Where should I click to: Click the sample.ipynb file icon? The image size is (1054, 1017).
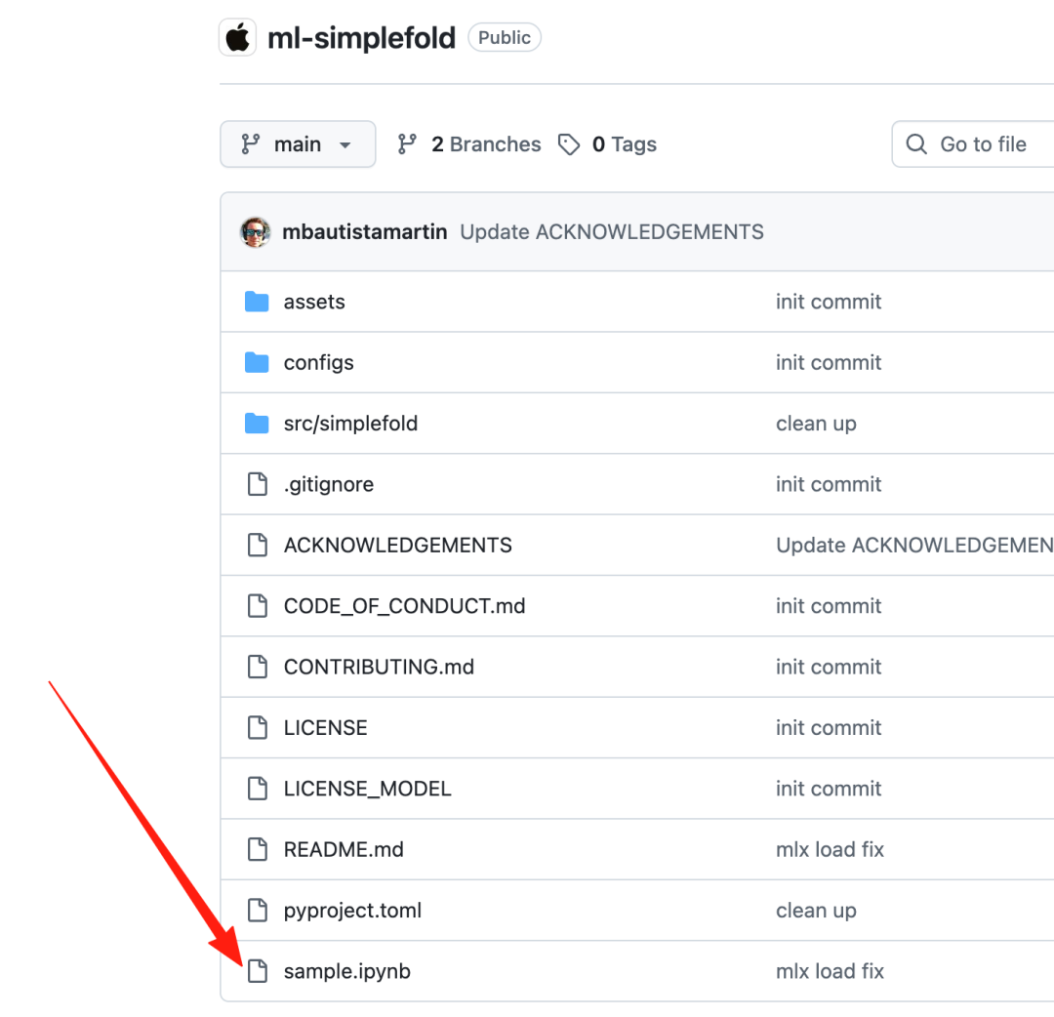257,971
